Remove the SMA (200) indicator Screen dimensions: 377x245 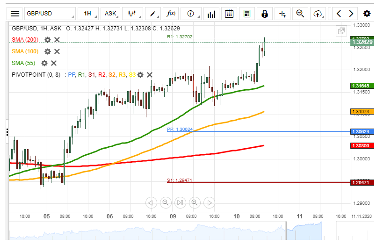click(57, 40)
